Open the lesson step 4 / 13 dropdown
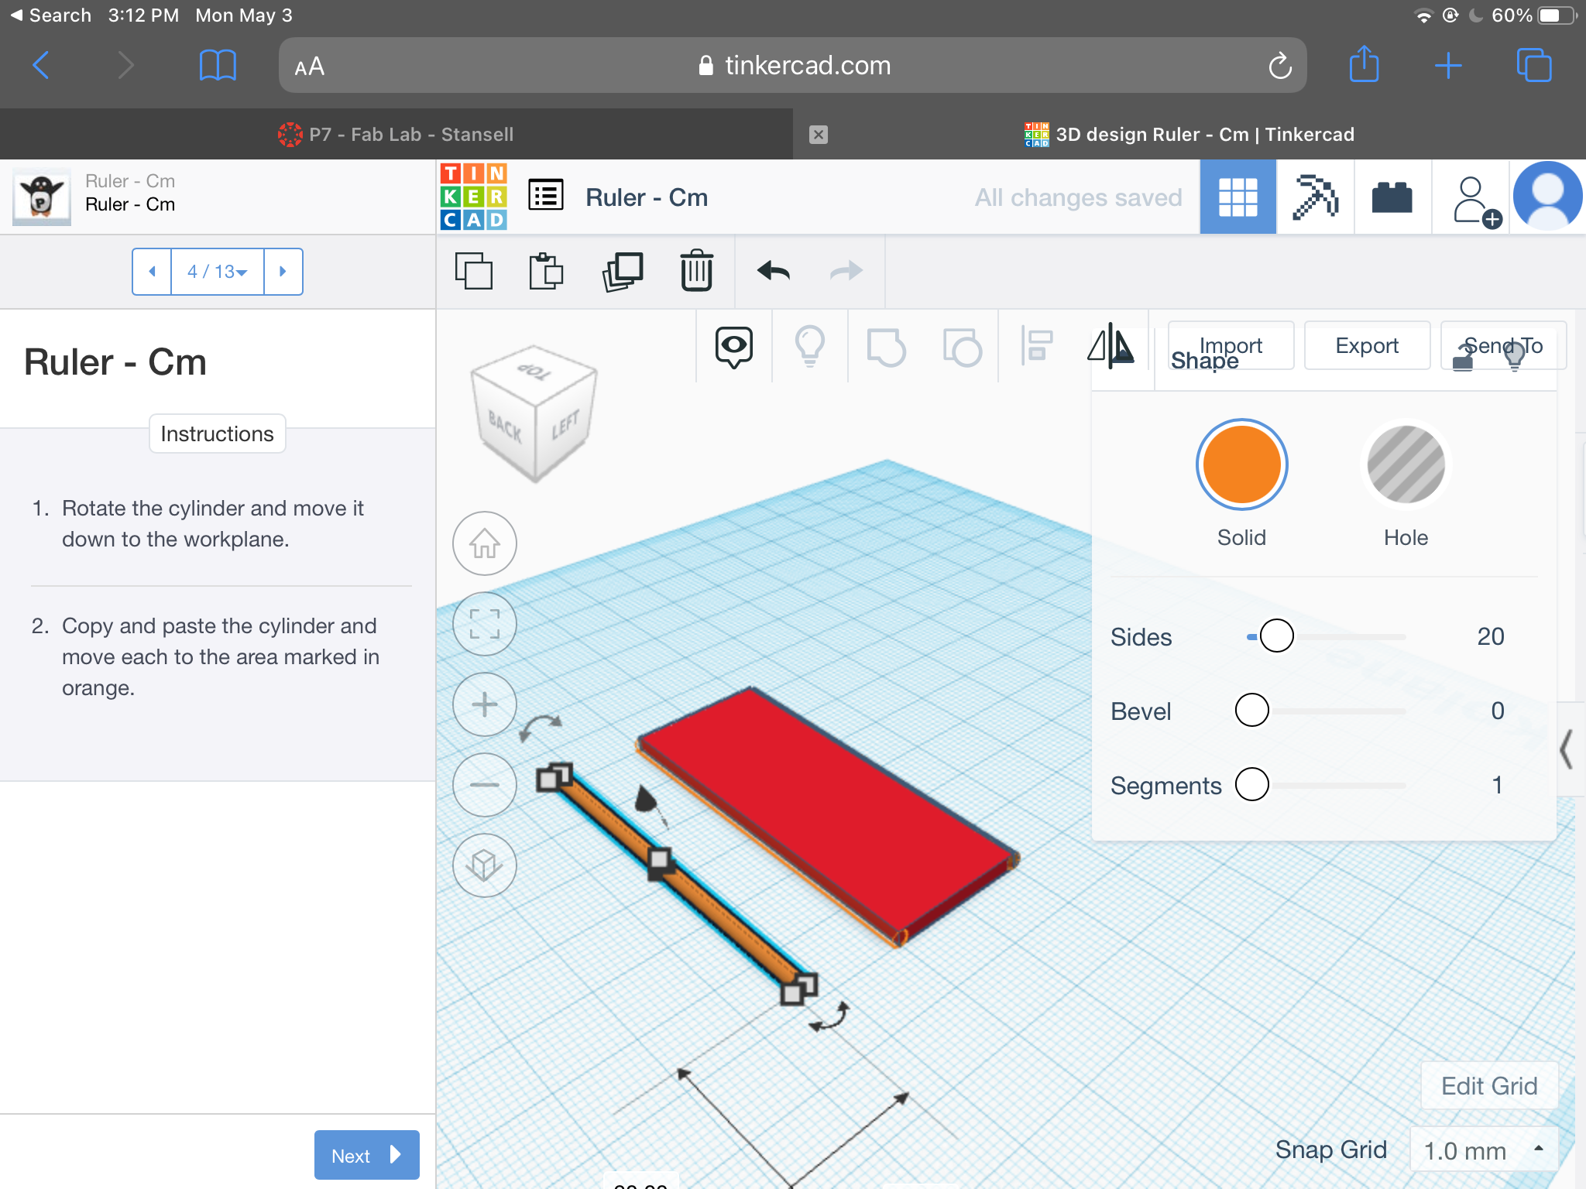The height and width of the screenshot is (1189, 1586). point(218,272)
